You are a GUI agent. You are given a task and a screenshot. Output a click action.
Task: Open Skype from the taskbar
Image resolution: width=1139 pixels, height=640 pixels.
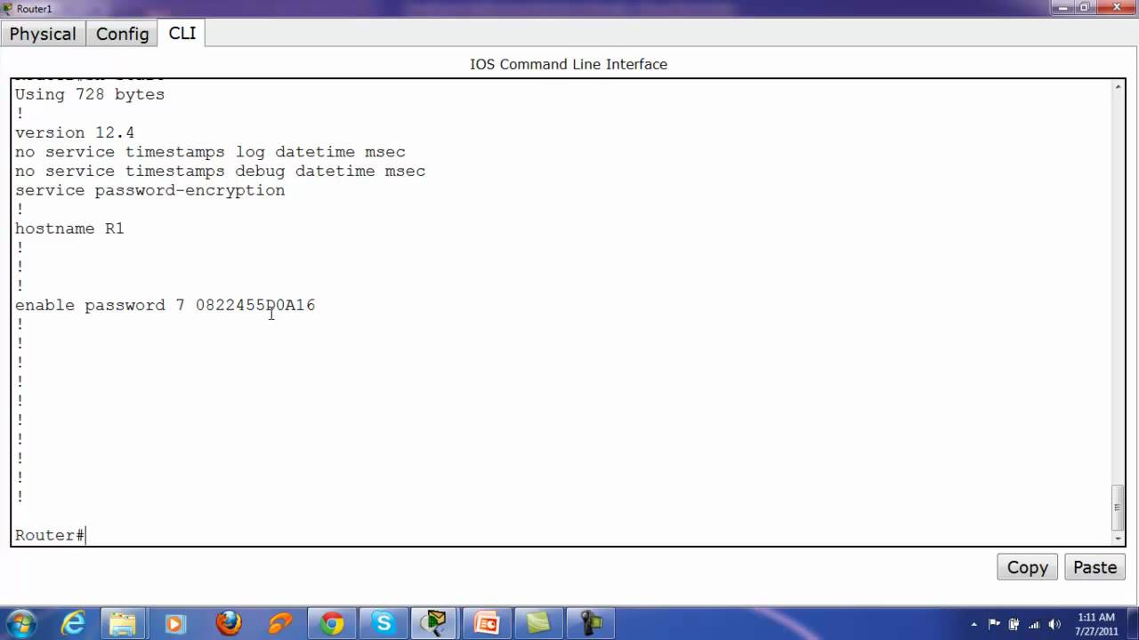pos(384,623)
